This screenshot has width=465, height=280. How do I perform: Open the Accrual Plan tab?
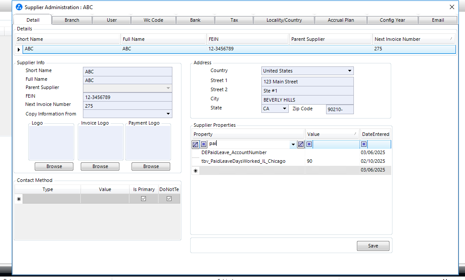click(x=341, y=20)
